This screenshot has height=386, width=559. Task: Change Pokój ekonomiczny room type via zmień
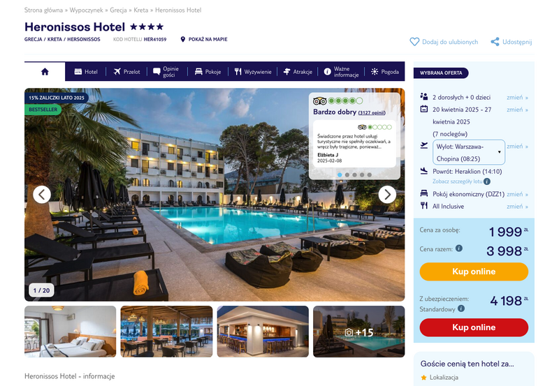pyautogui.click(x=517, y=194)
